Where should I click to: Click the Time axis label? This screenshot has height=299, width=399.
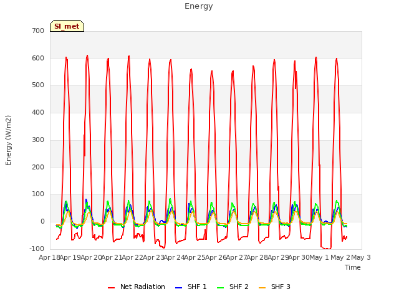[353, 267]
